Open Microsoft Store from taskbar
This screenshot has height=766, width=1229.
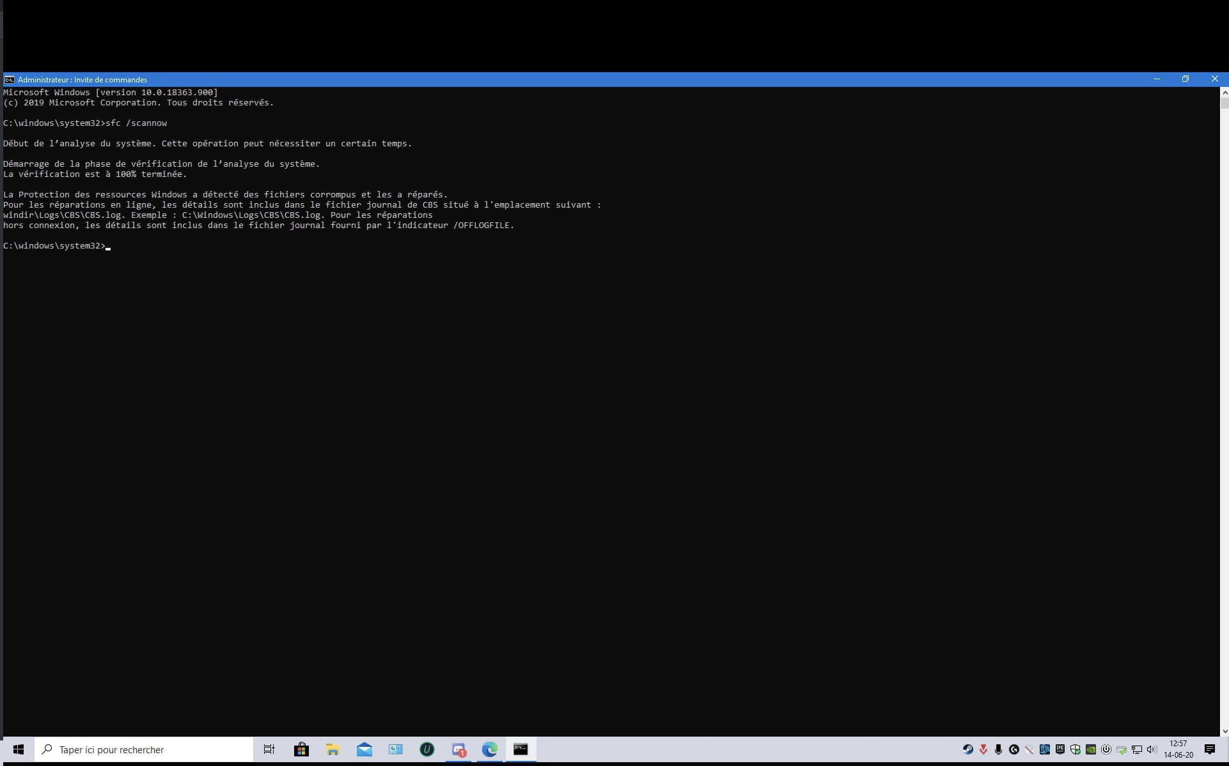(301, 749)
